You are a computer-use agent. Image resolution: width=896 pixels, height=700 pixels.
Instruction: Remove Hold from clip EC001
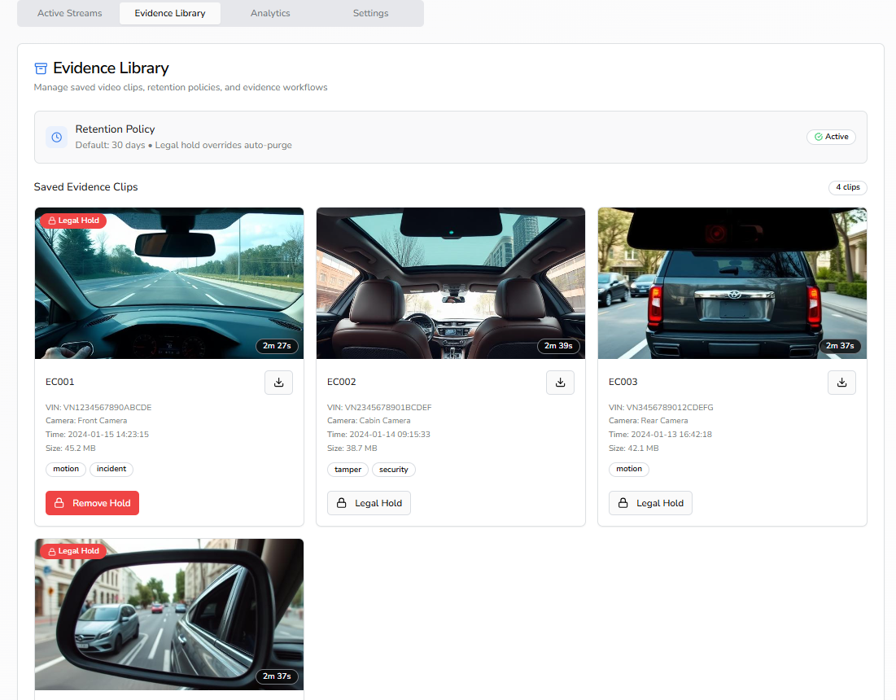click(93, 503)
